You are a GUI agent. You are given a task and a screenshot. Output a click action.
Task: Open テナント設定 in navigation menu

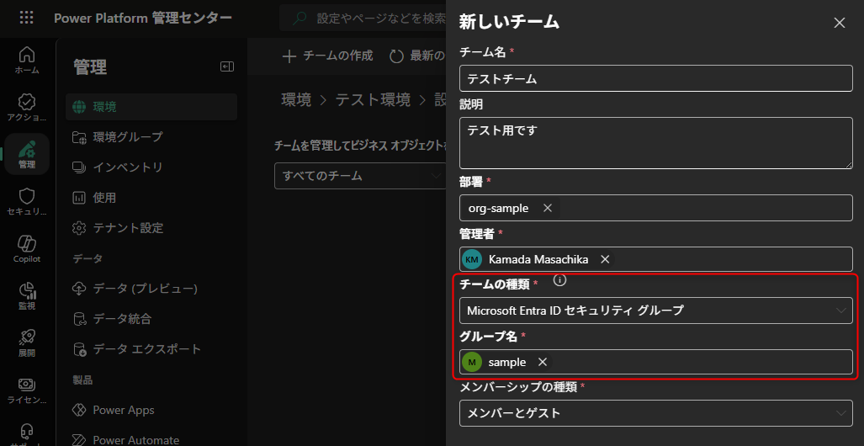(128, 228)
